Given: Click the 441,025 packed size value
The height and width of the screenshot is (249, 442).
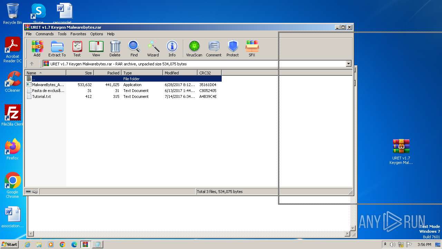Looking at the screenshot, I should pyautogui.click(x=112, y=85).
